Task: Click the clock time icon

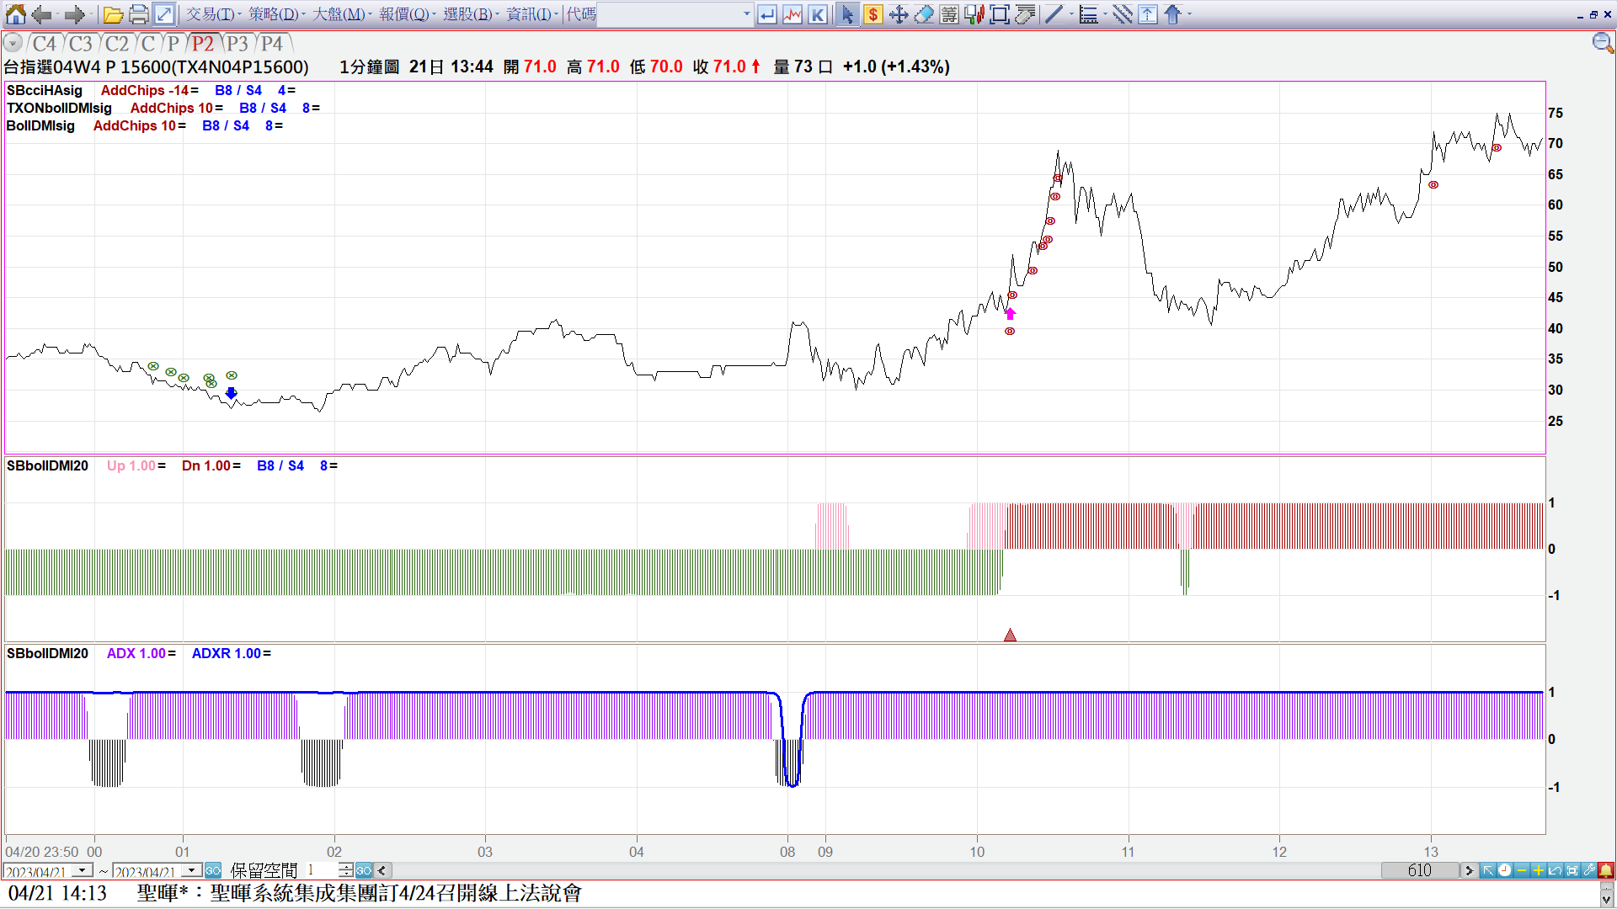Action: (x=1504, y=870)
